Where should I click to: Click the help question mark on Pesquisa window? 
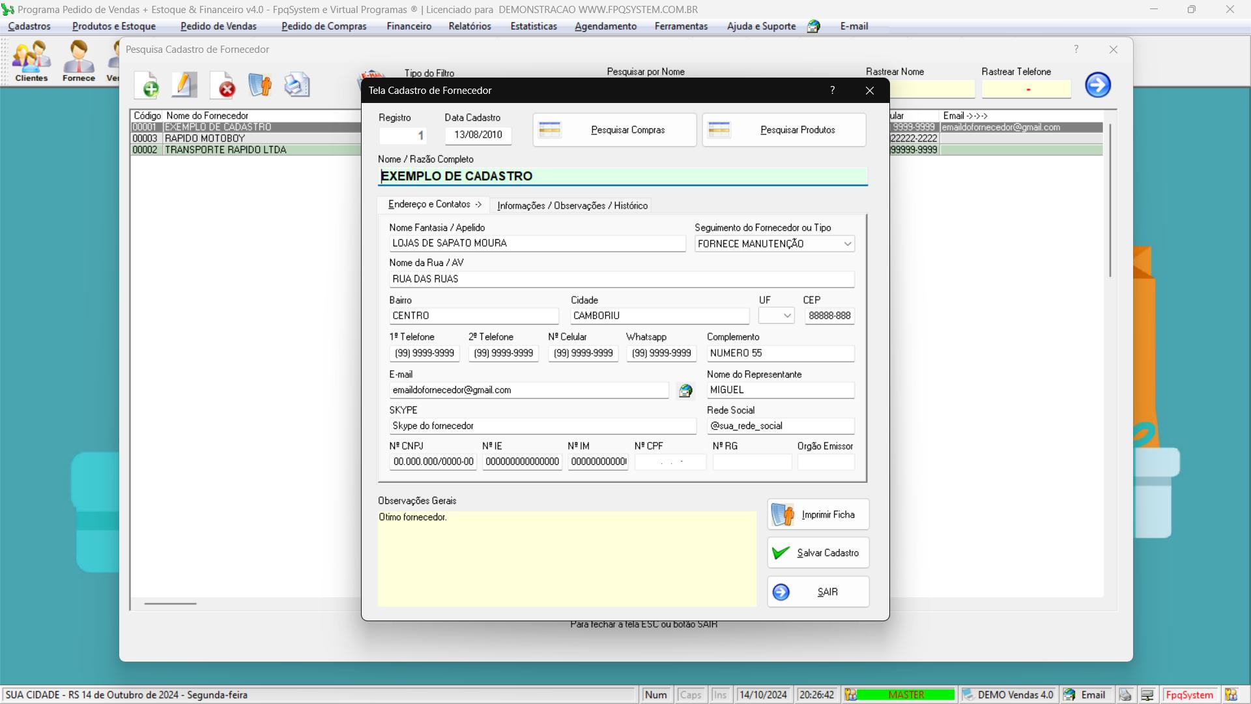tap(1076, 50)
